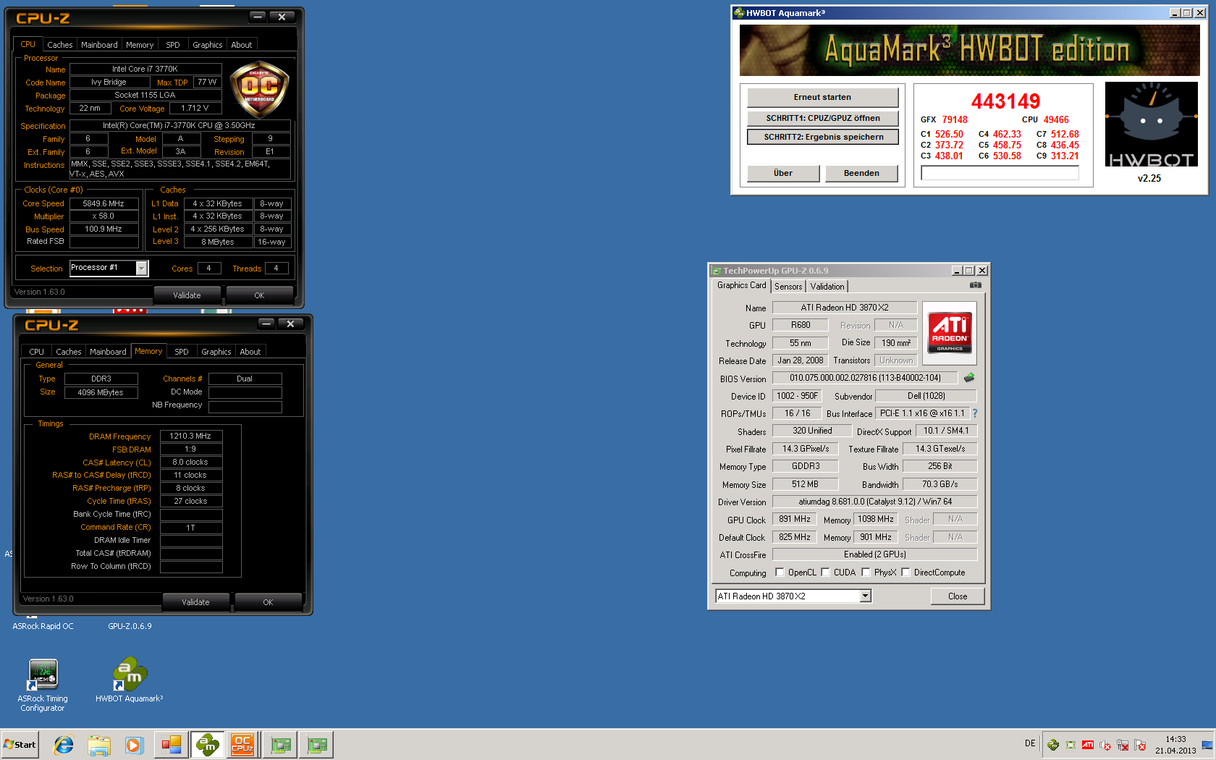Click the DRAM Frequency value 1210.3 MHz
Screen dimensions: 1216x760
pyautogui.click(x=190, y=436)
